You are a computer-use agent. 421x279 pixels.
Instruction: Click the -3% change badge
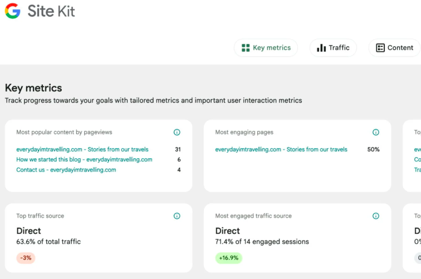pyautogui.click(x=26, y=258)
